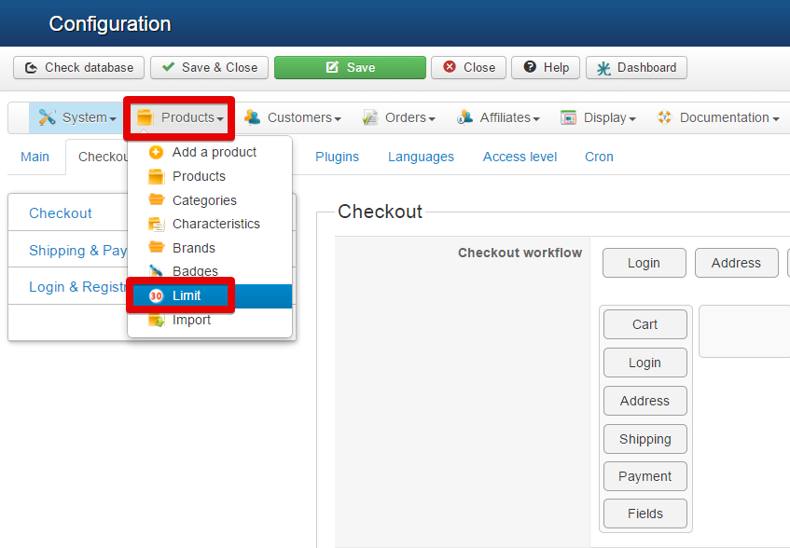
Task: Open Categories from Products menu
Action: coord(210,200)
